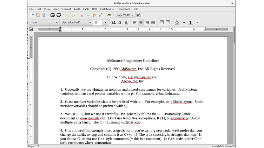Screen dimensions: 264x148
Task: Save the document with the Save icon
Action: pyautogui.click(x=44, y=15)
